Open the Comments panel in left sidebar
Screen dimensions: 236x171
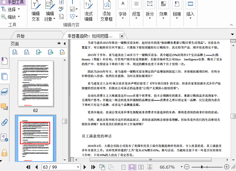4,107
